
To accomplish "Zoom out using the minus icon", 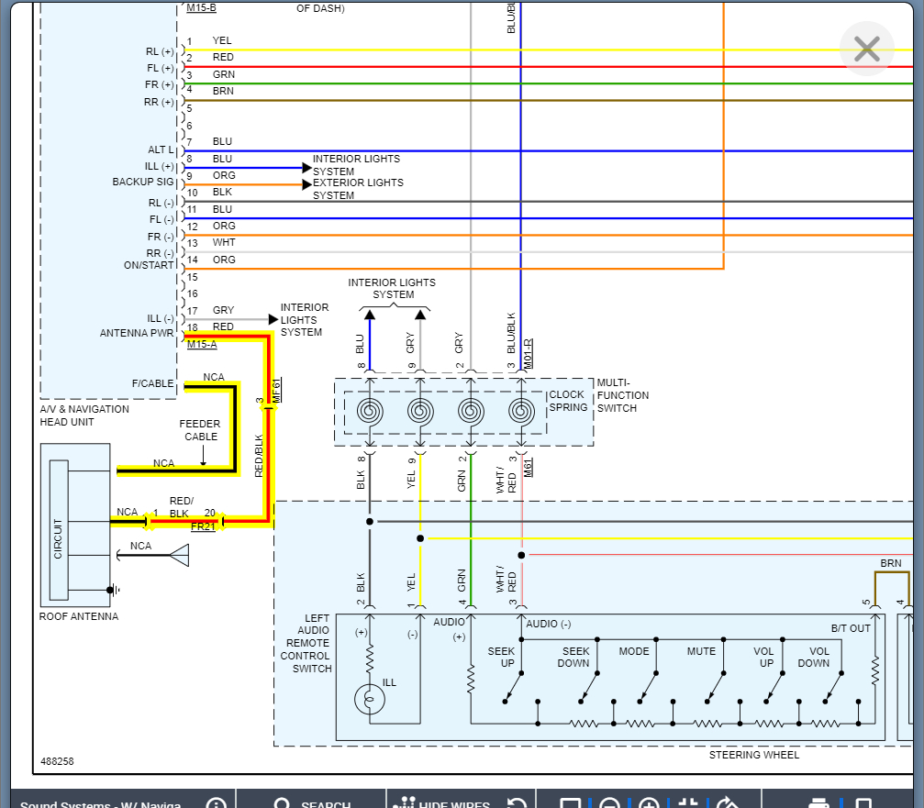I will point(610,804).
